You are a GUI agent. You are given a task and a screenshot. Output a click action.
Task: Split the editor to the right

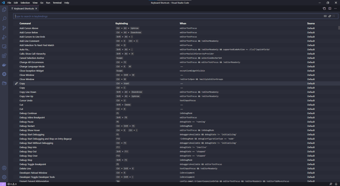[330, 9]
